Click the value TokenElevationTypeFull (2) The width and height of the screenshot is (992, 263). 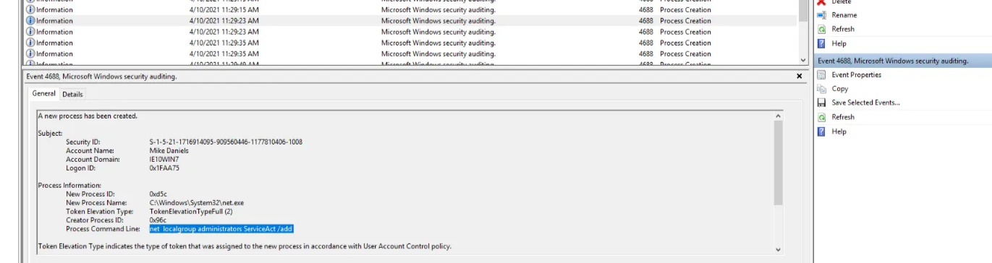[x=192, y=212]
